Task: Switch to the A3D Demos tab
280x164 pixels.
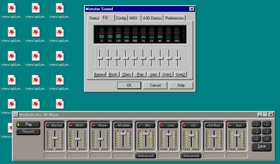Action: click(152, 18)
